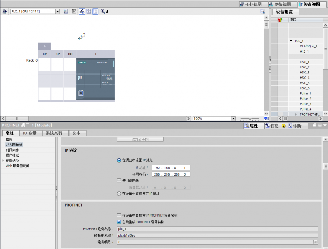The image size is (328, 249).
Task: Click the overview navigation icon beside zoom slider
Action: pos(266,119)
